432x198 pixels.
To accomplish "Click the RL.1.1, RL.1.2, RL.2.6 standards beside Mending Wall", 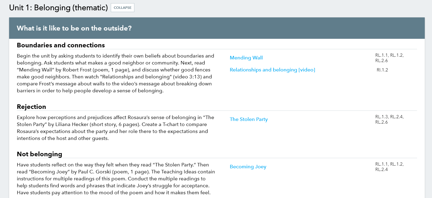I will click(389, 58).
